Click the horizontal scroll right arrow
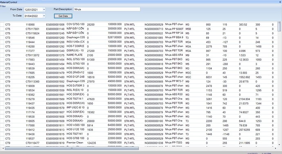282x154 pixels. pyautogui.click(x=275, y=148)
